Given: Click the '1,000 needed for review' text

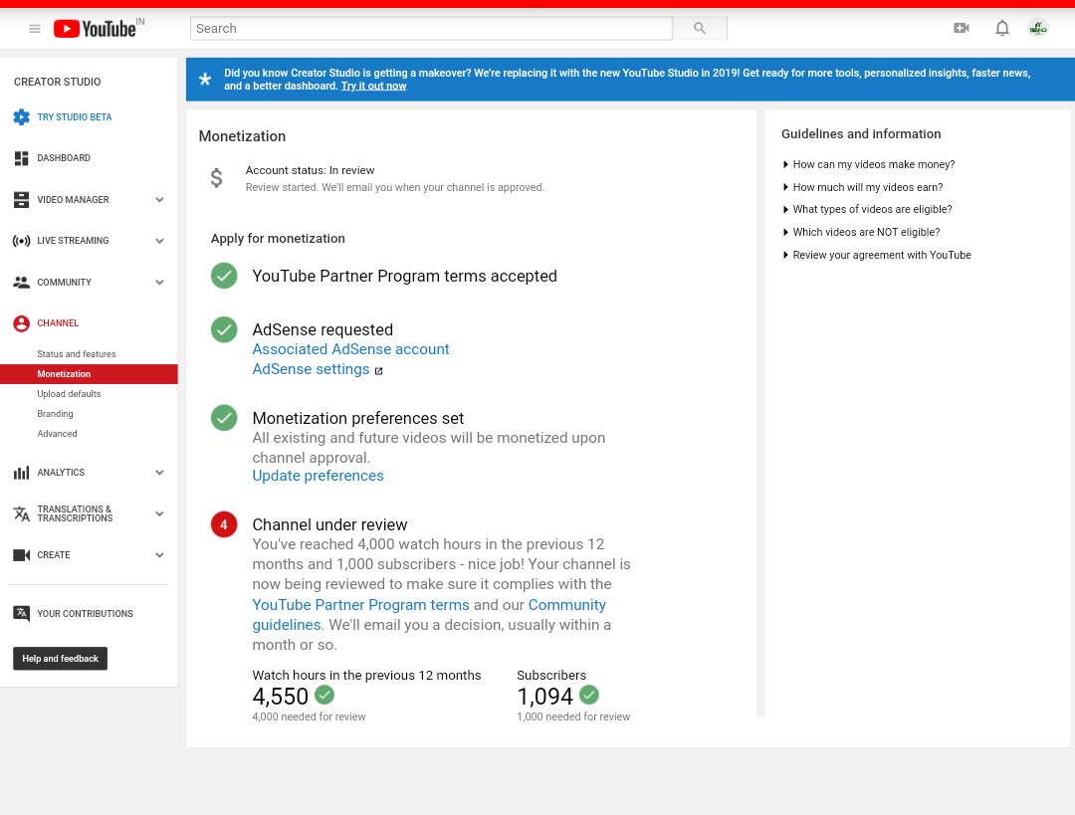Looking at the screenshot, I should click(573, 716).
